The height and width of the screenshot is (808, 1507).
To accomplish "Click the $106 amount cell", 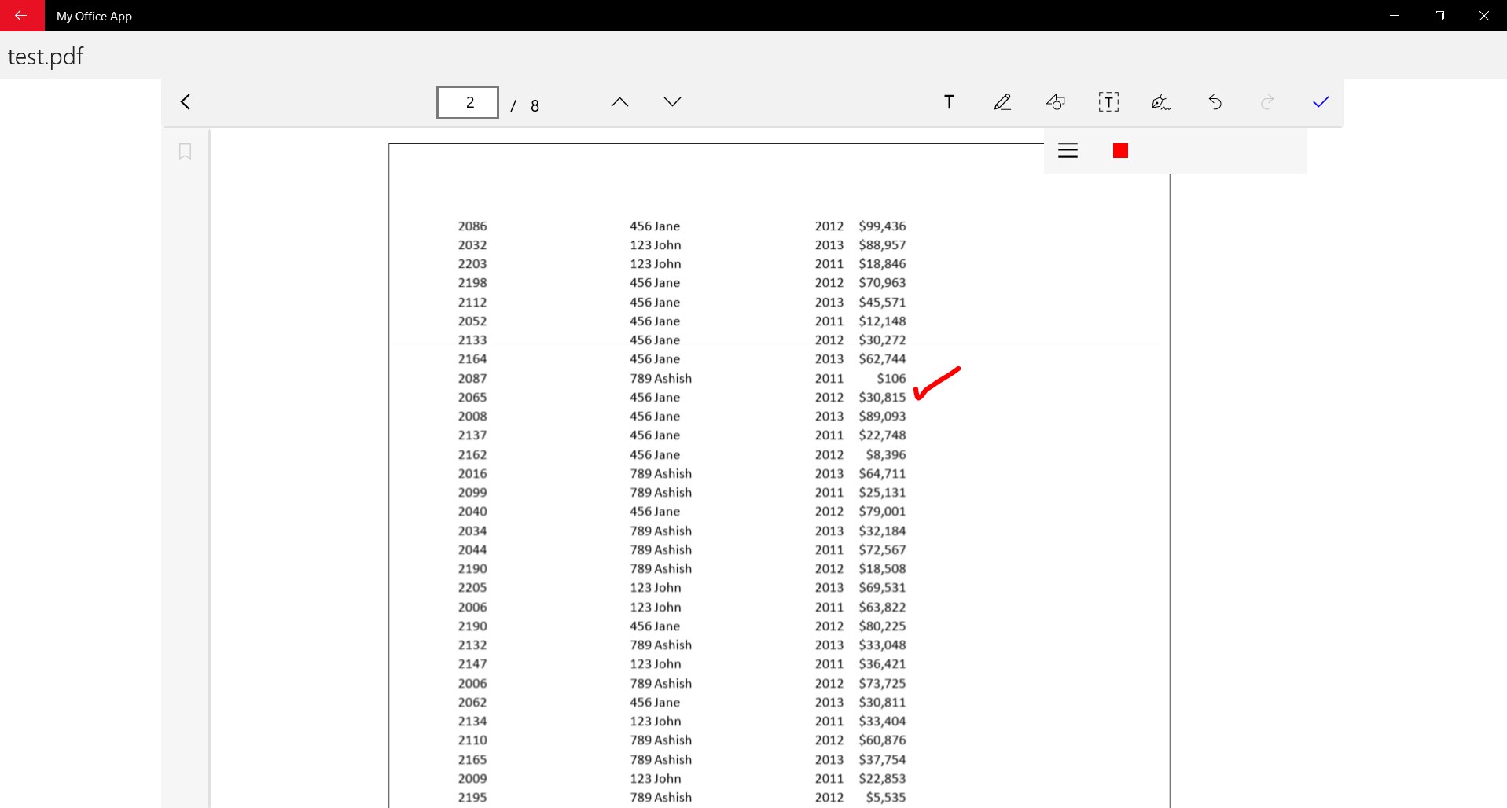I will coord(891,379).
